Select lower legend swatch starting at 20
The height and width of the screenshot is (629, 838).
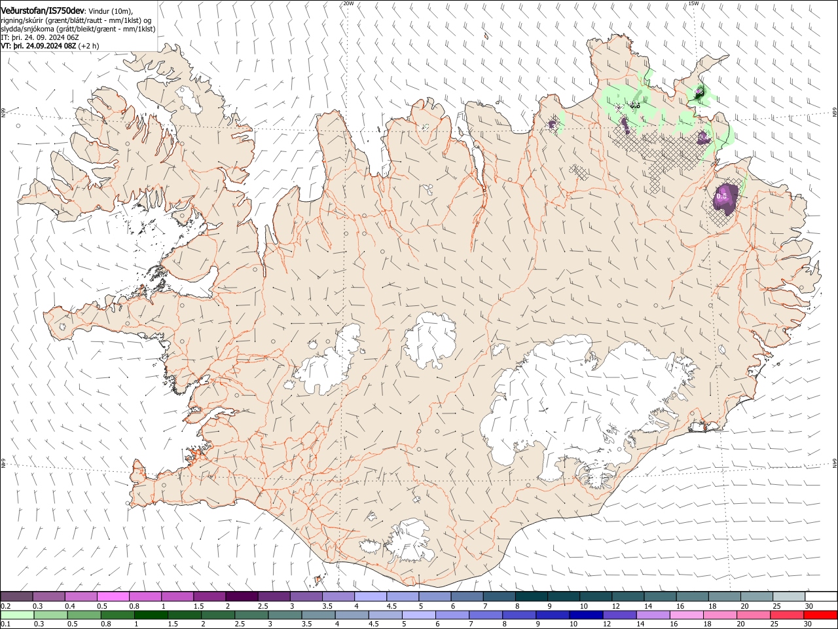[752, 615]
